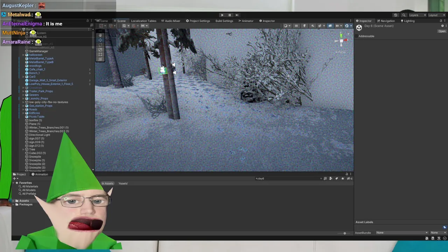Select the Hand view tool

[x=100, y=35]
